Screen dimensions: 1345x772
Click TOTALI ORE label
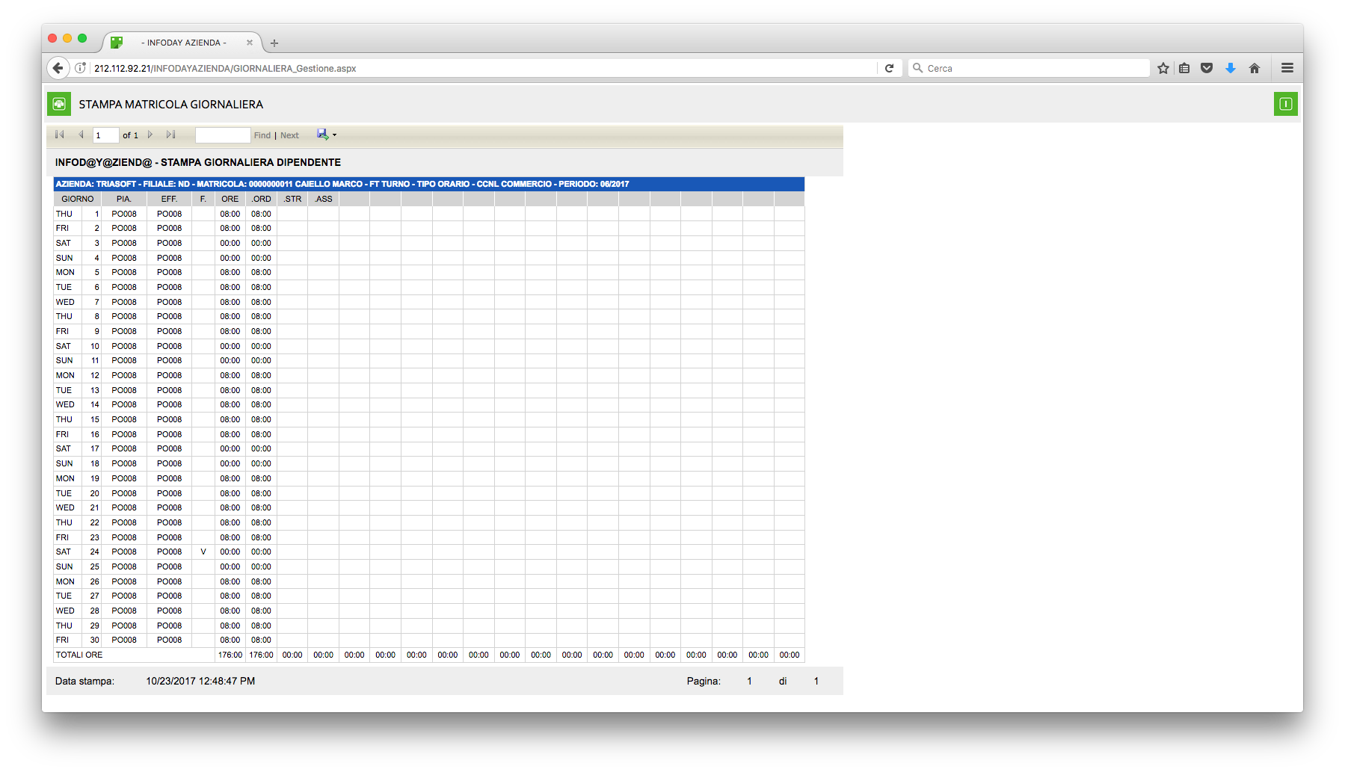pyautogui.click(x=79, y=655)
